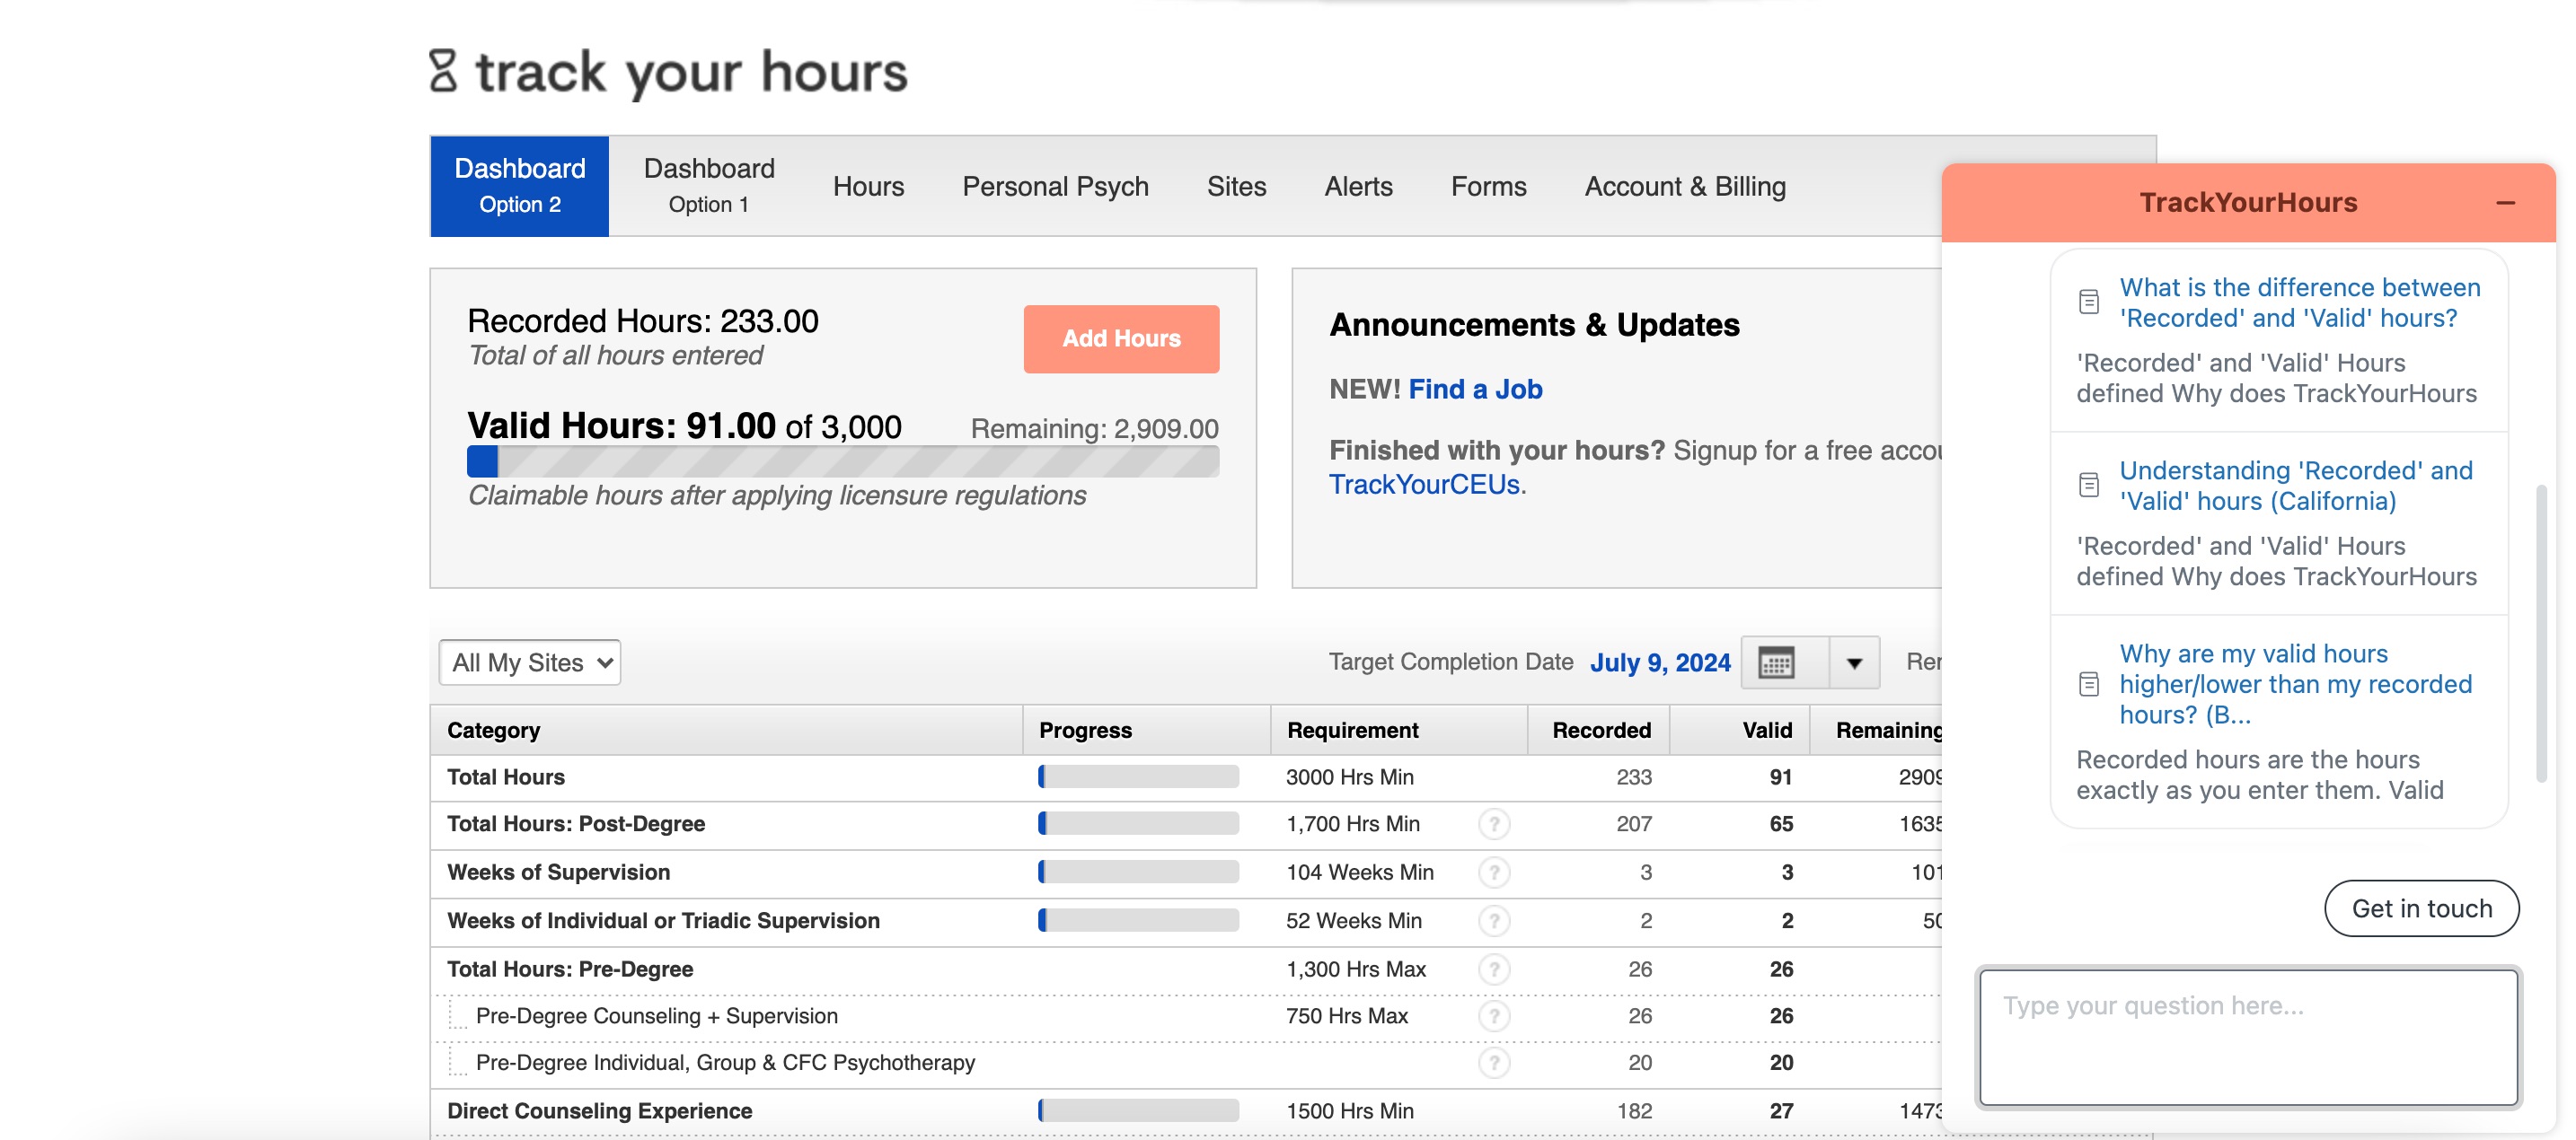Open the TrackYourCEUs link
Screen dimensions: 2576x1140
pyautogui.click(x=1424, y=485)
